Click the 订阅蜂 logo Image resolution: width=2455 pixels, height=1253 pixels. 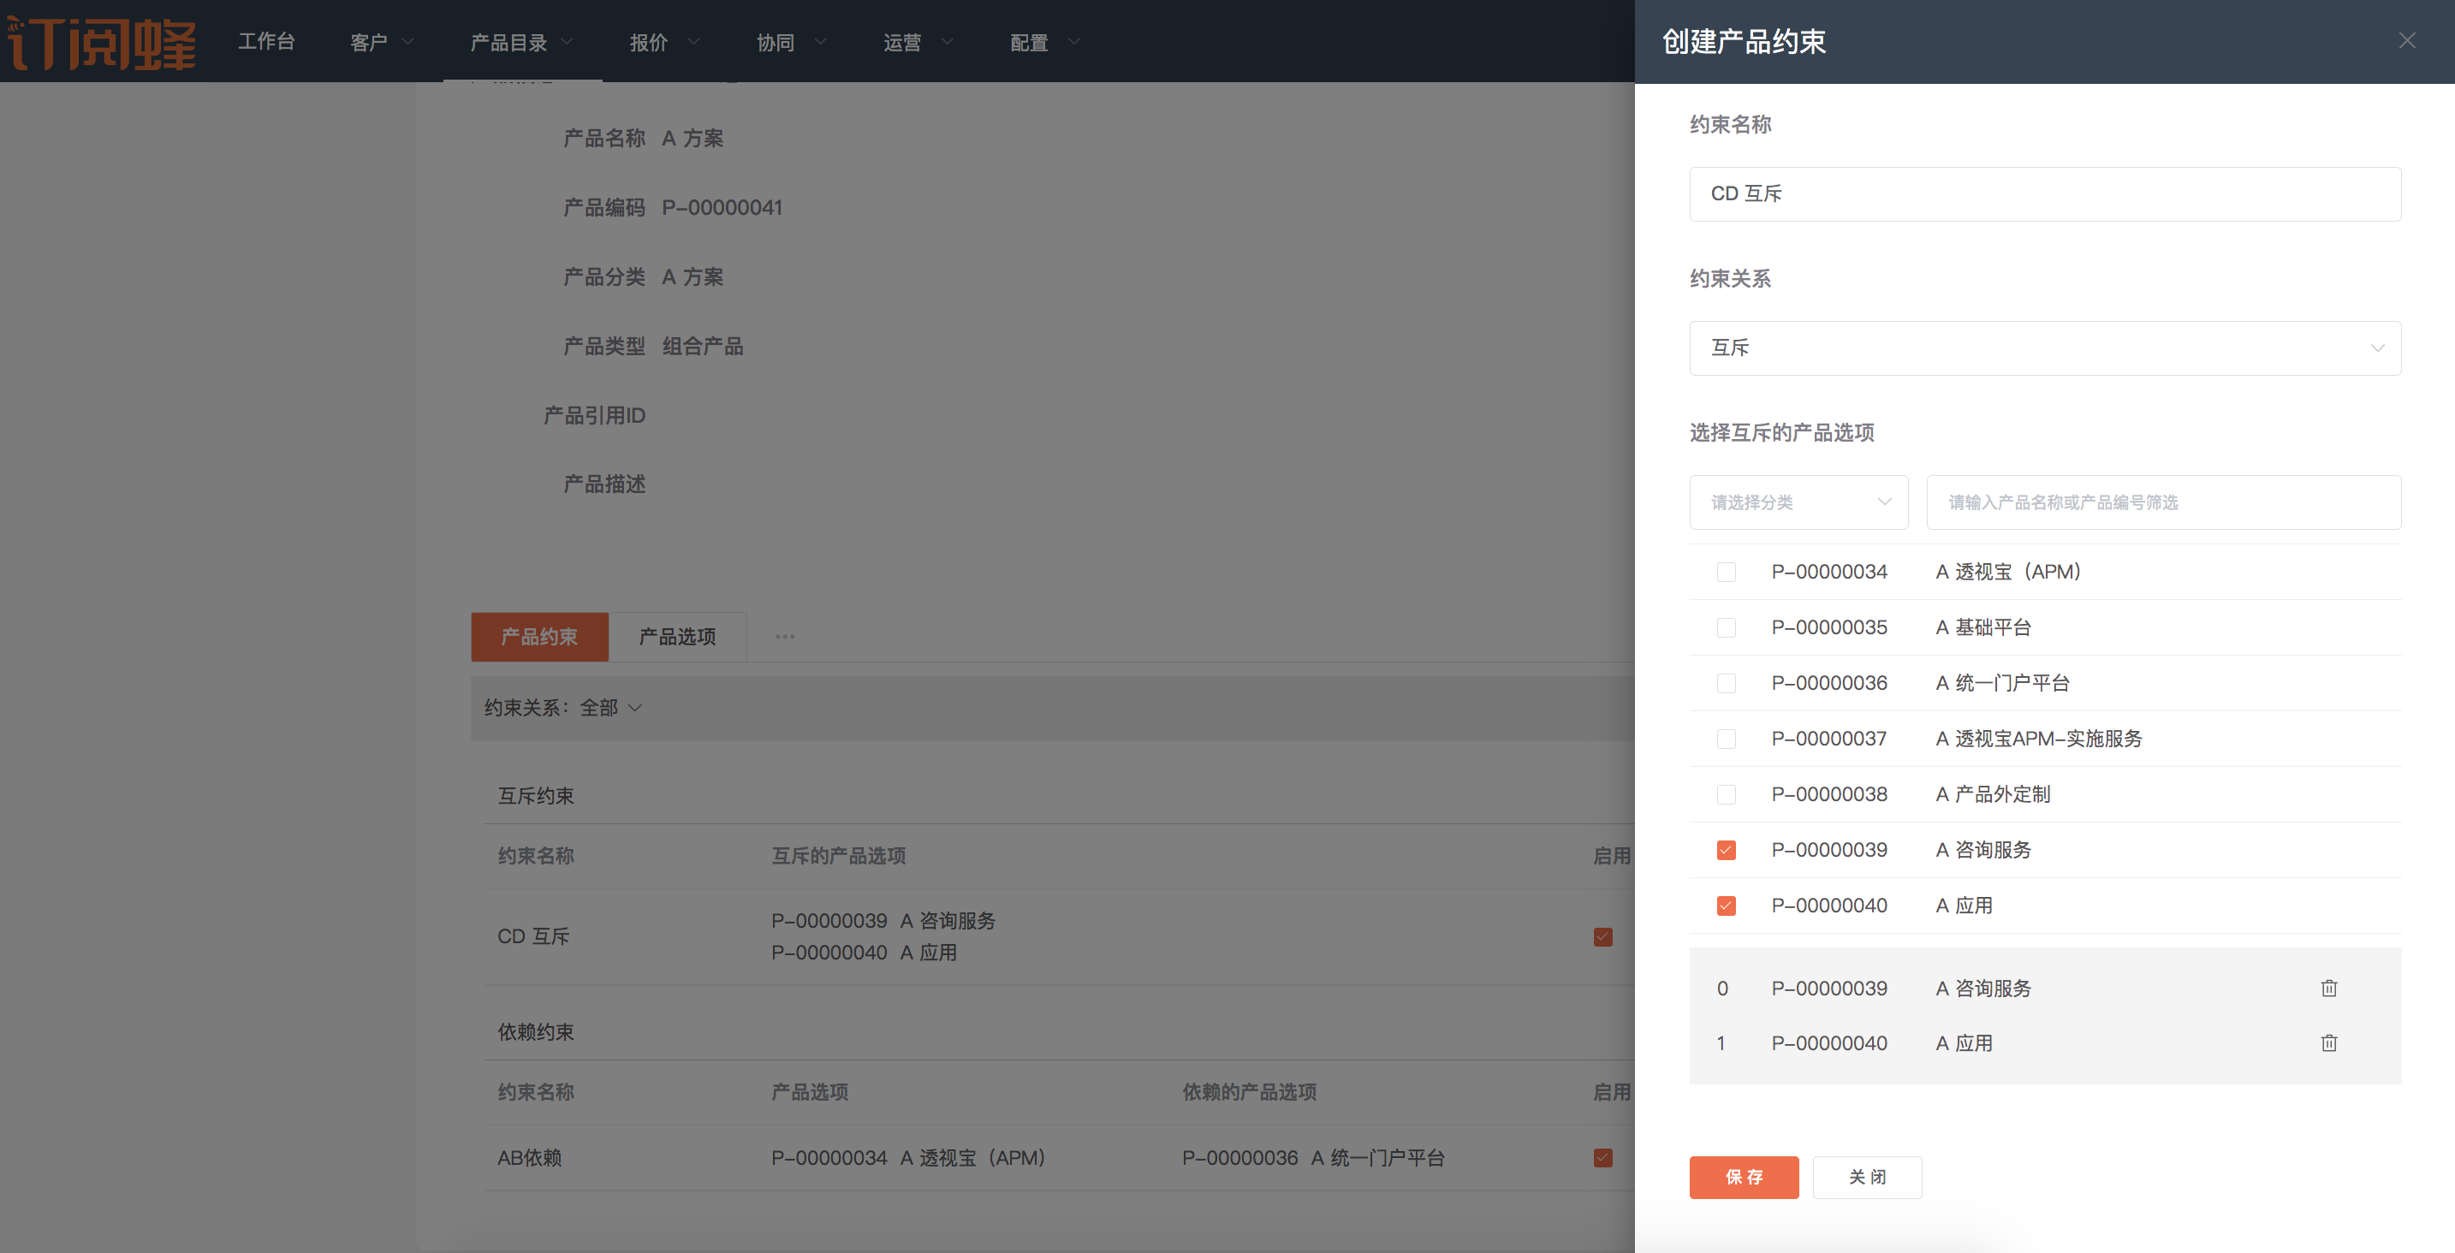[x=103, y=42]
